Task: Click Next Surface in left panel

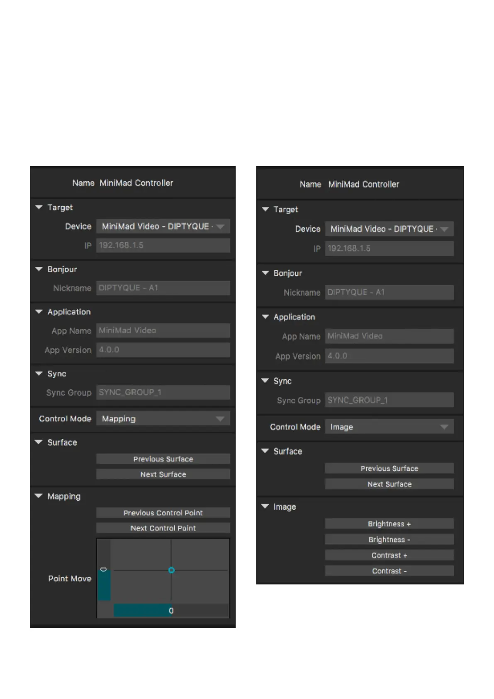Action: coord(163,474)
